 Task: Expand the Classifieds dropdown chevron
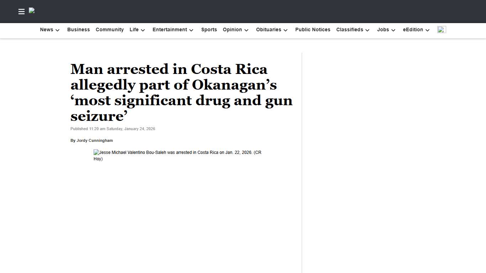367,30
